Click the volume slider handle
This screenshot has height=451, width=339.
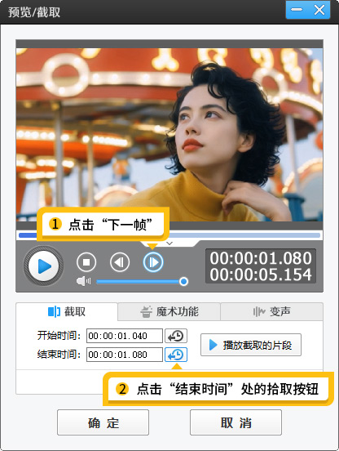183,281
